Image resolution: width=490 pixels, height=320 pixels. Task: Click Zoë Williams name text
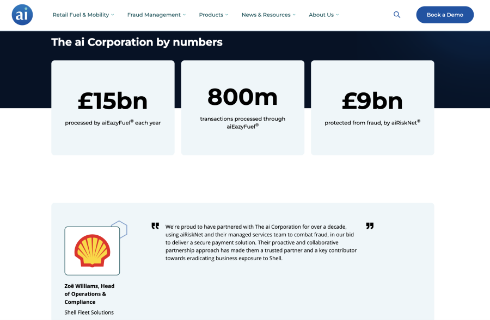coord(89,294)
